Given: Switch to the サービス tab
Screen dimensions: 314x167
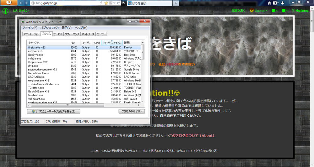Looking at the screenshot, I should [x=58, y=34].
